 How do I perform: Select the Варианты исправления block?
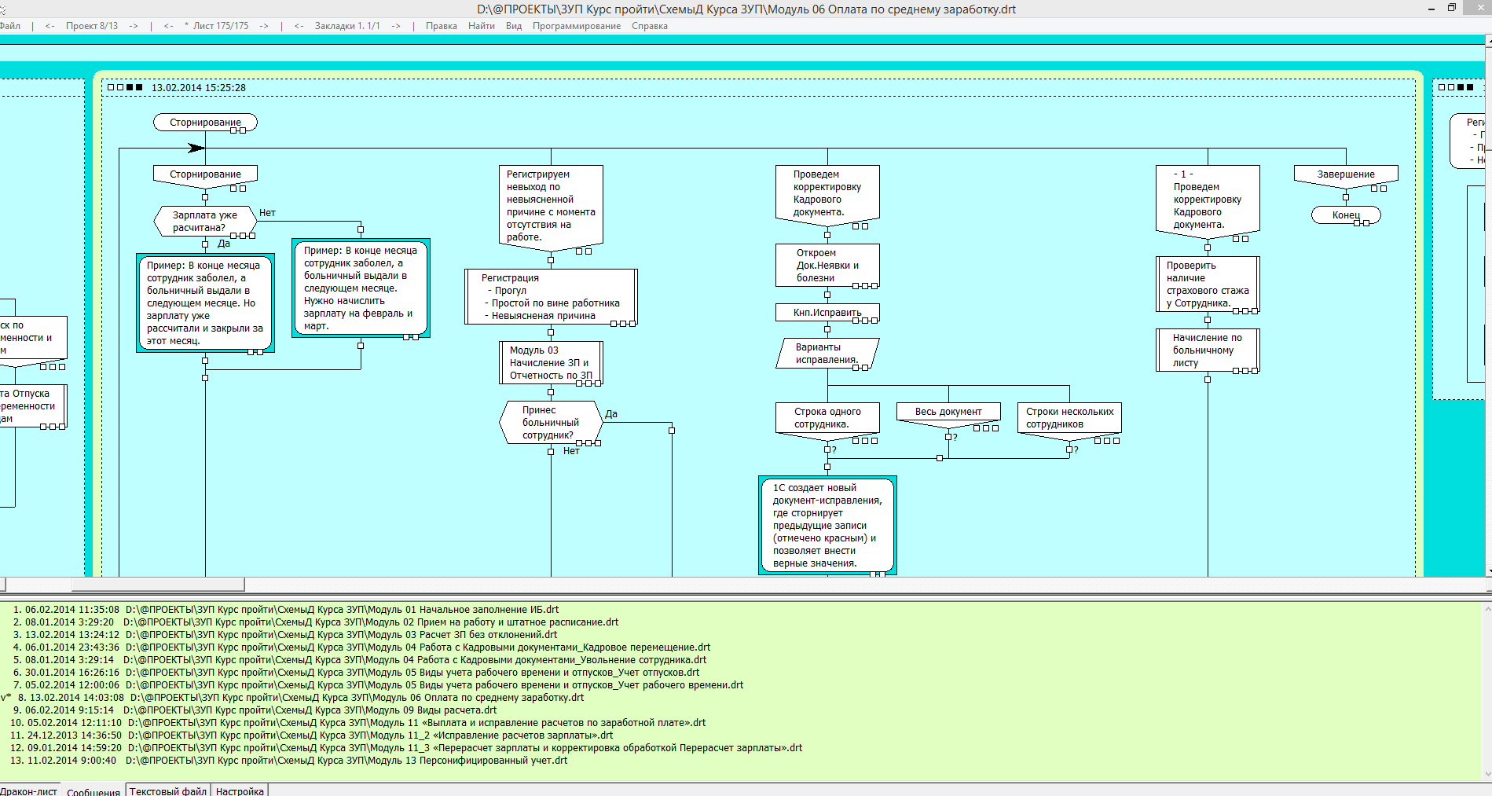[827, 354]
